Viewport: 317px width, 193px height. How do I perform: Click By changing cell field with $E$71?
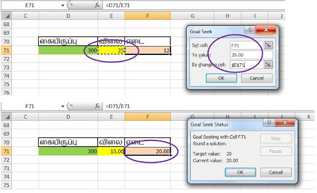tap(247, 65)
